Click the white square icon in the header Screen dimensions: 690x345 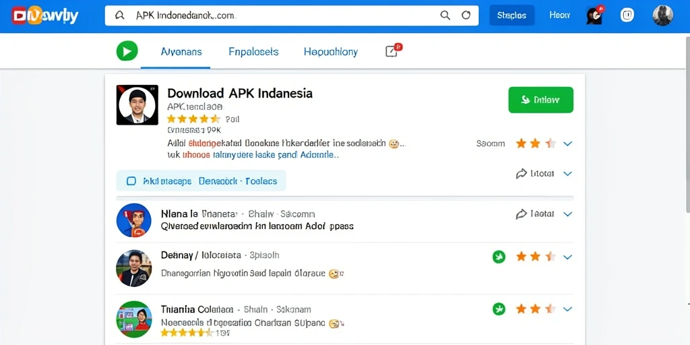(627, 15)
